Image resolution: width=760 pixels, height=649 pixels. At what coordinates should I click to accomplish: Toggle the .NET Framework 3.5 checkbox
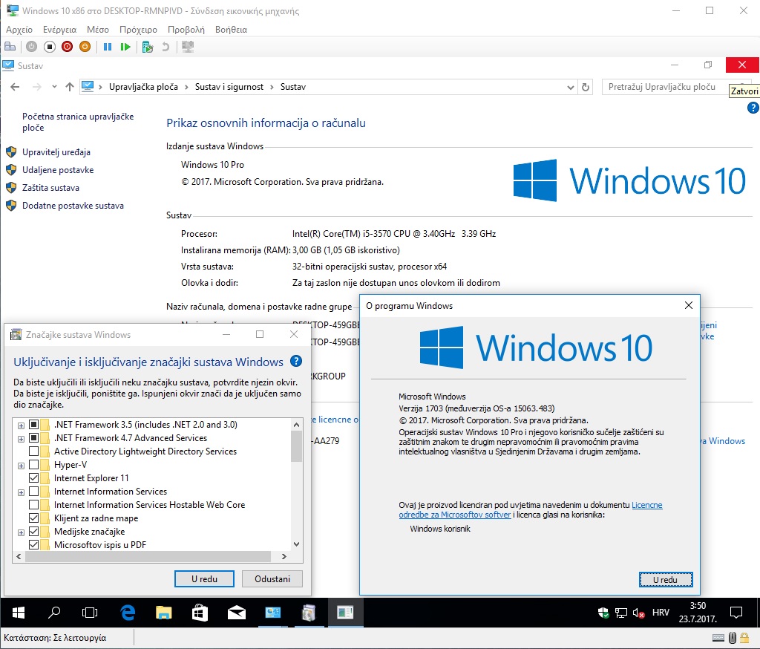coord(34,425)
